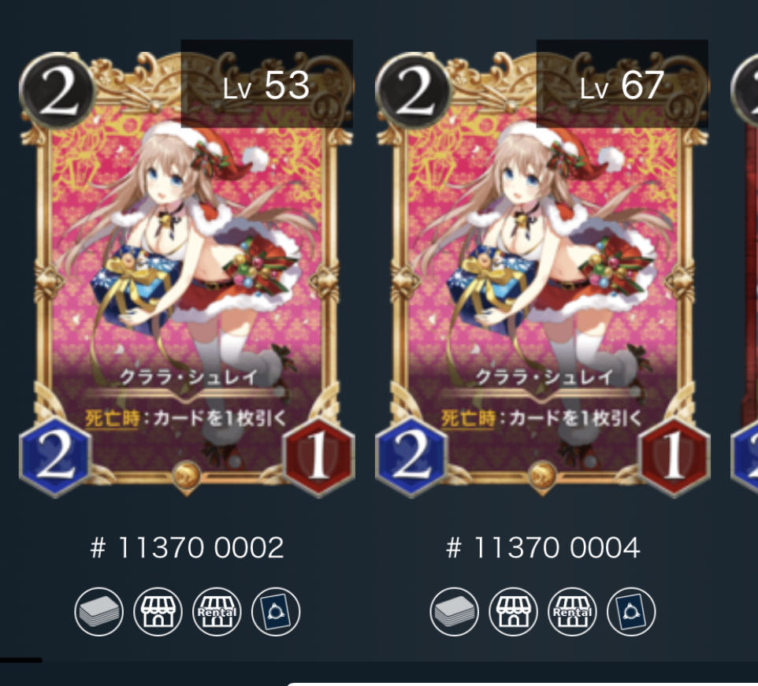Select the Rental shop icon under card 0004

572,612
